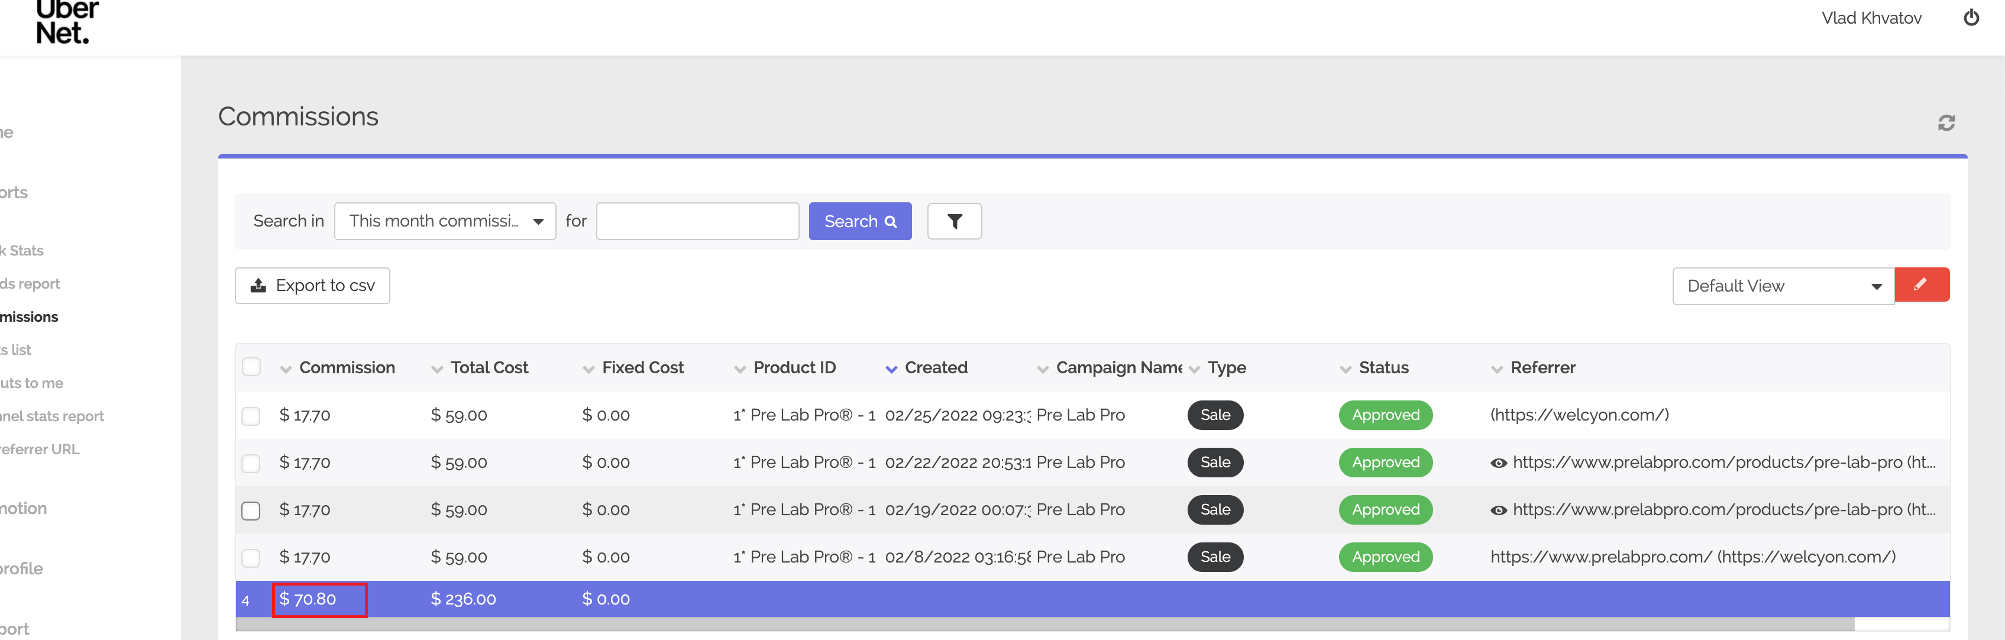Image resolution: width=2005 pixels, height=640 pixels.
Task: Toggle the select-all checkbox in the table header
Action: [x=251, y=367]
